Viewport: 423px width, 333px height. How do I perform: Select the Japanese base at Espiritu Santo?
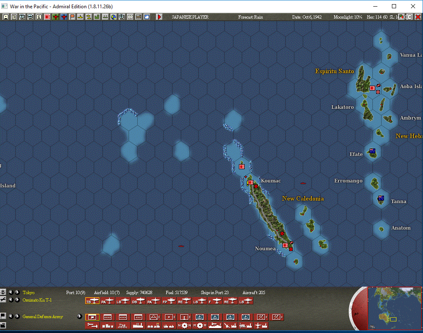click(x=372, y=88)
